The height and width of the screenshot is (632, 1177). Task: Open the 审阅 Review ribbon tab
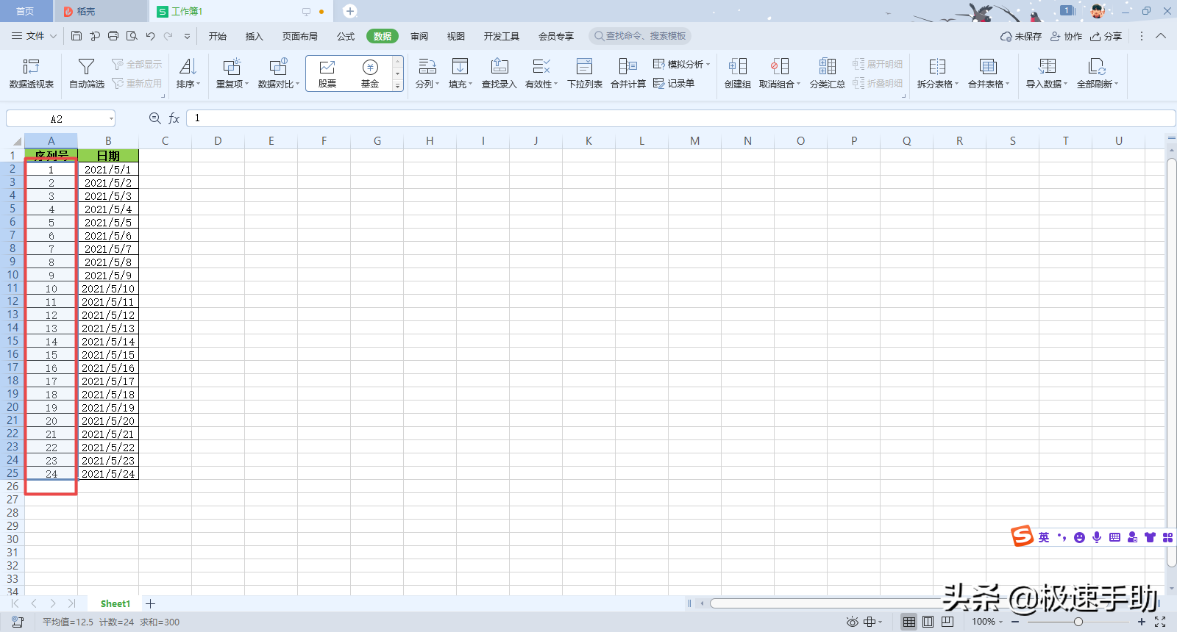pyautogui.click(x=419, y=36)
